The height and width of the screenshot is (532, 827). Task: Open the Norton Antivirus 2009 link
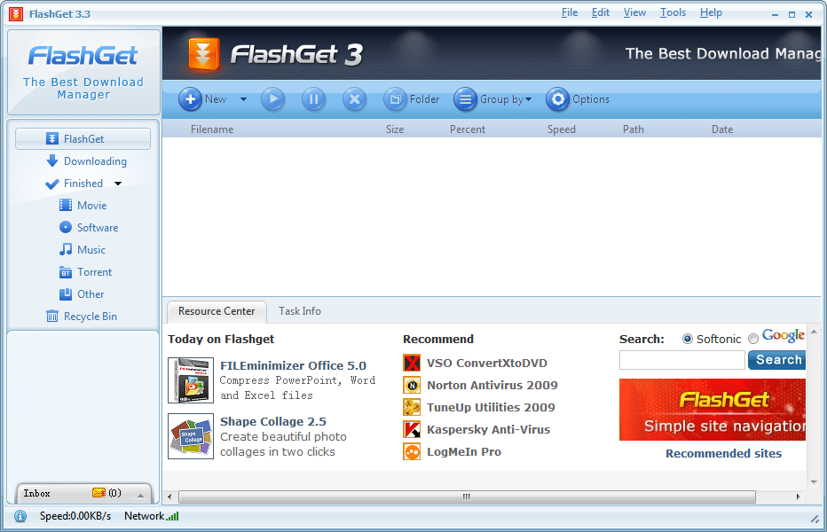point(492,385)
